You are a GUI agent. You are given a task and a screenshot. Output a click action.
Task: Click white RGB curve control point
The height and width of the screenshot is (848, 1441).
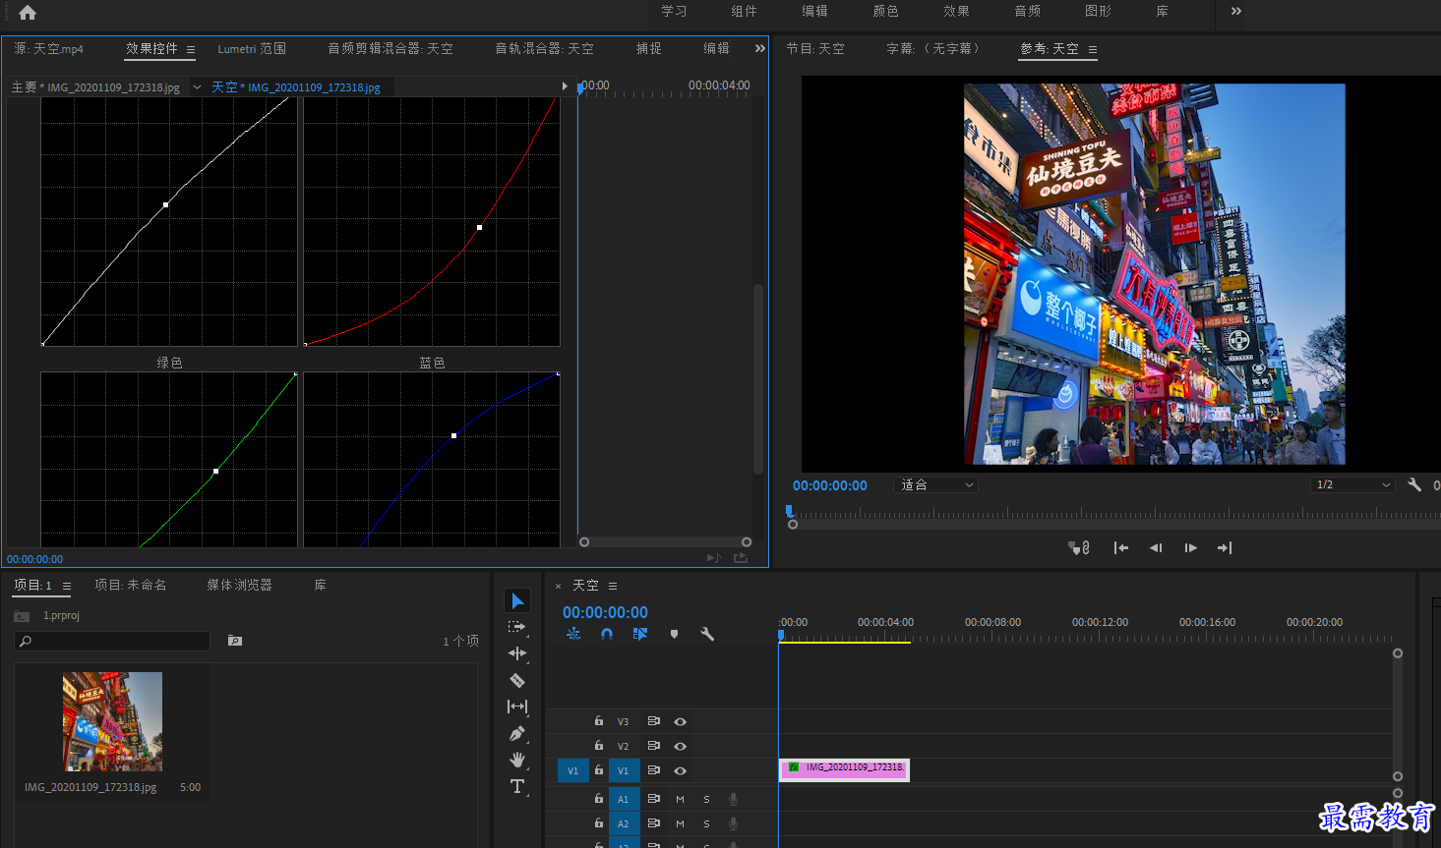pos(165,204)
